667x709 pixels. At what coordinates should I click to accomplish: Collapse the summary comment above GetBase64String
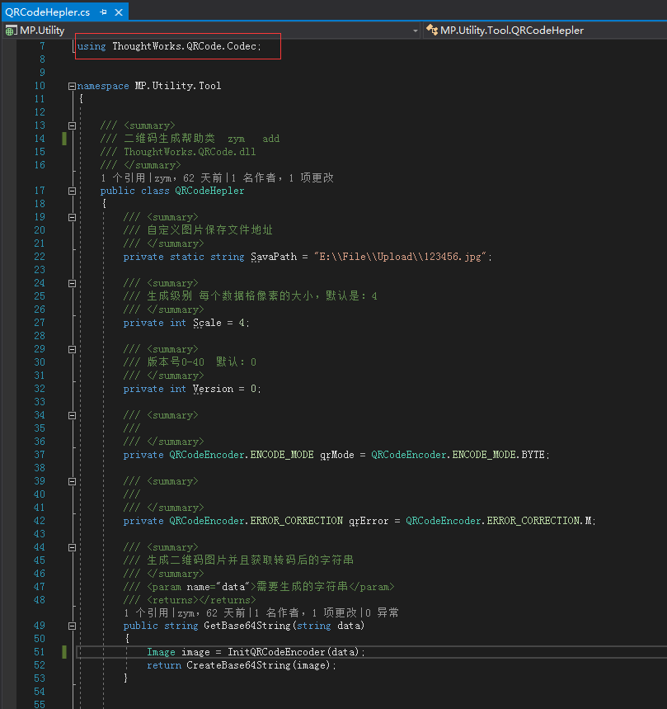pyautogui.click(x=73, y=547)
